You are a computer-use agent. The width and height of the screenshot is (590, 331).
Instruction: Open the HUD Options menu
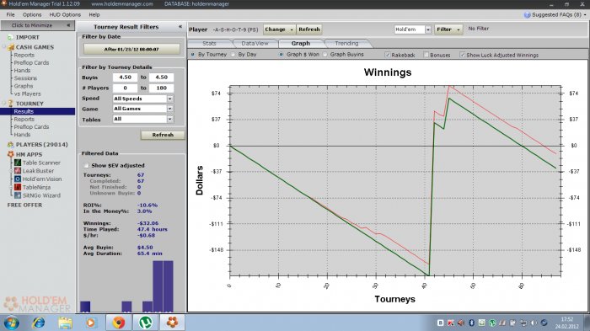click(x=65, y=14)
